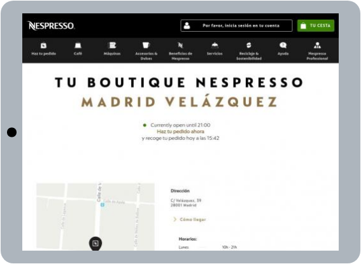The height and width of the screenshot is (264, 361).
Task: Click the 'Haz tu pedido ahora' link
Action: [x=181, y=132]
